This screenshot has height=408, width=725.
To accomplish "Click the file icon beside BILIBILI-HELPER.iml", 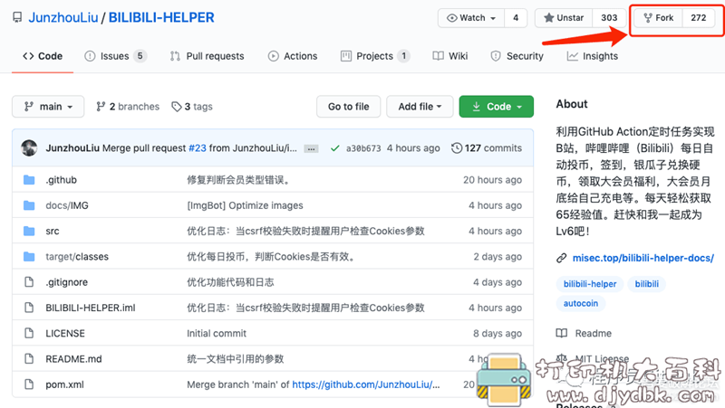I will pos(29,308).
